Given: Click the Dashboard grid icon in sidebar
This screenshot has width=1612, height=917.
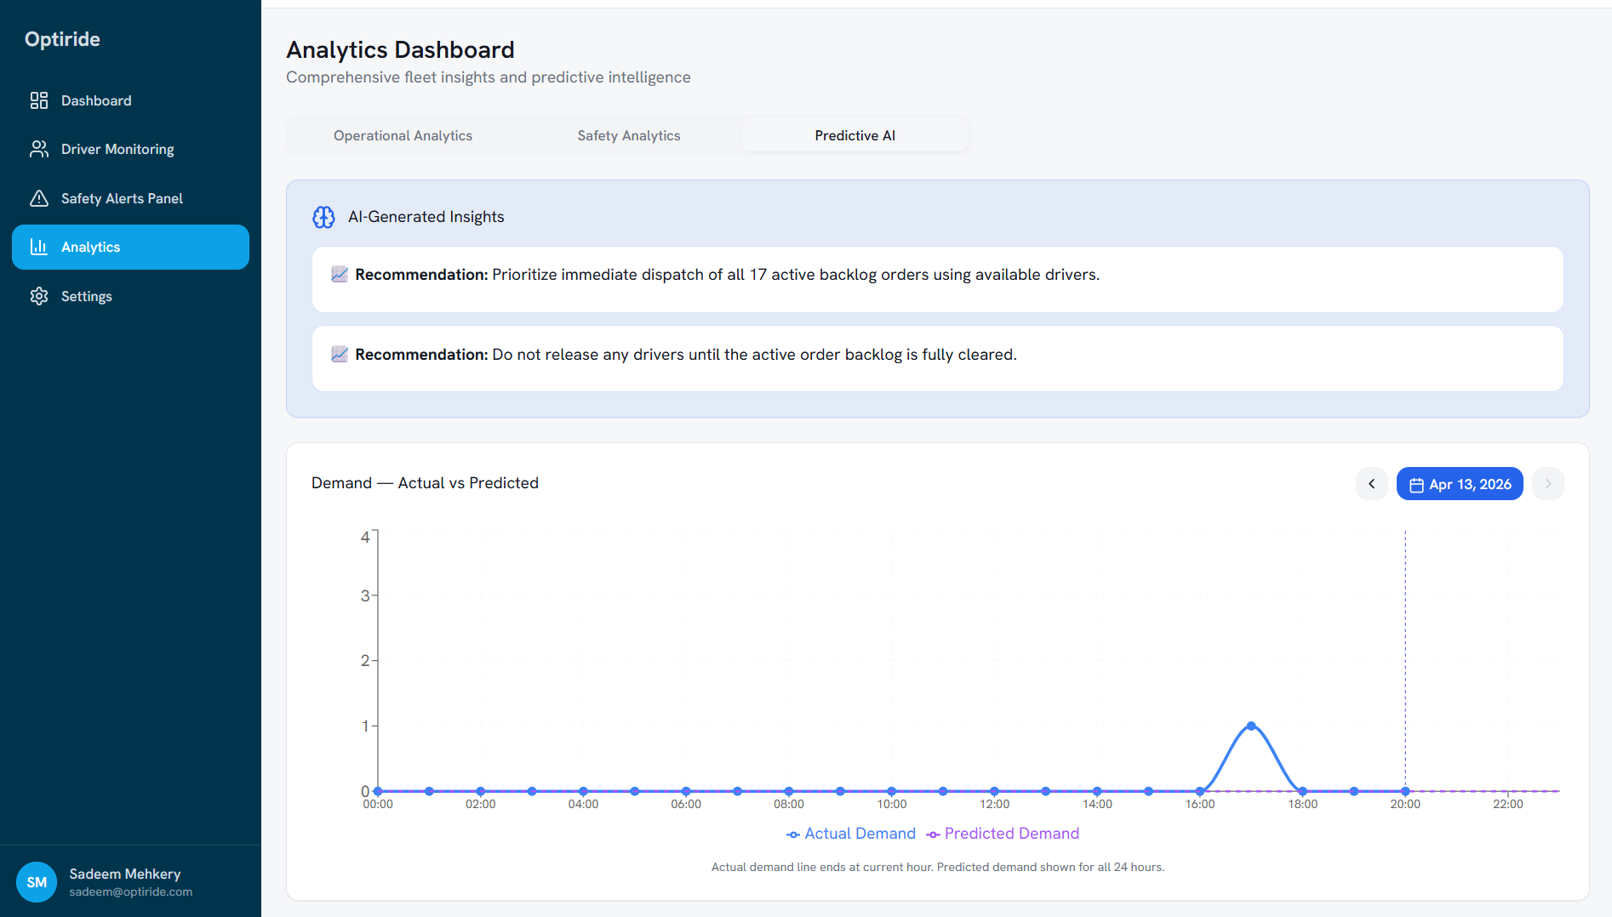Looking at the screenshot, I should pyautogui.click(x=39, y=100).
